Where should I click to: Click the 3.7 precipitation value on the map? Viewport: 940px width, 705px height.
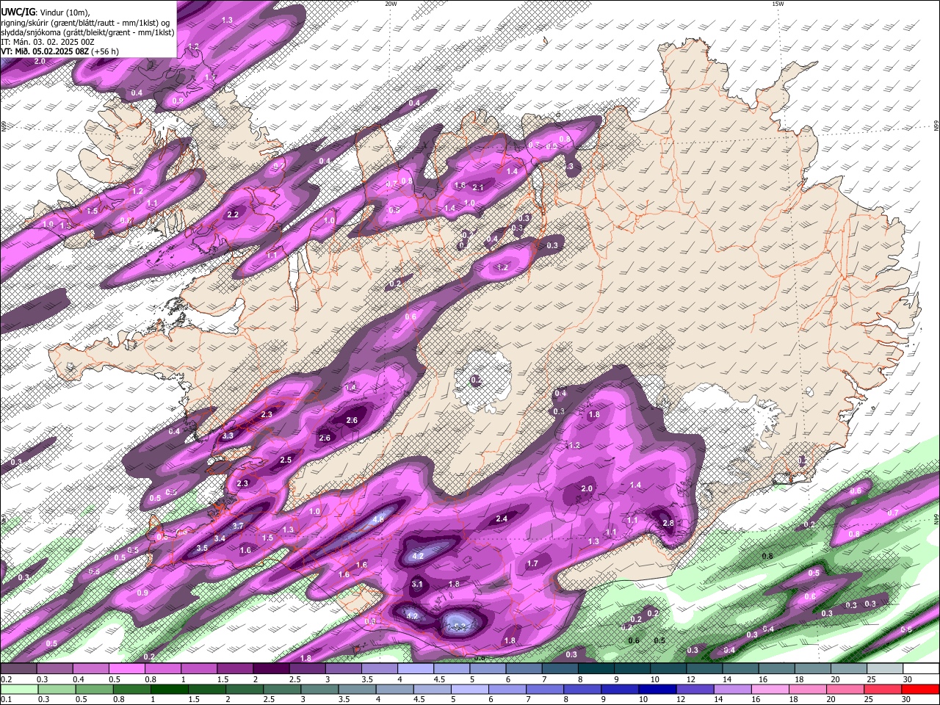pyautogui.click(x=238, y=527)
